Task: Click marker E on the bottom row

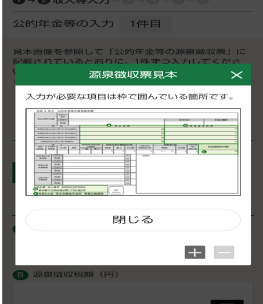Action: [x=35, y=194]
